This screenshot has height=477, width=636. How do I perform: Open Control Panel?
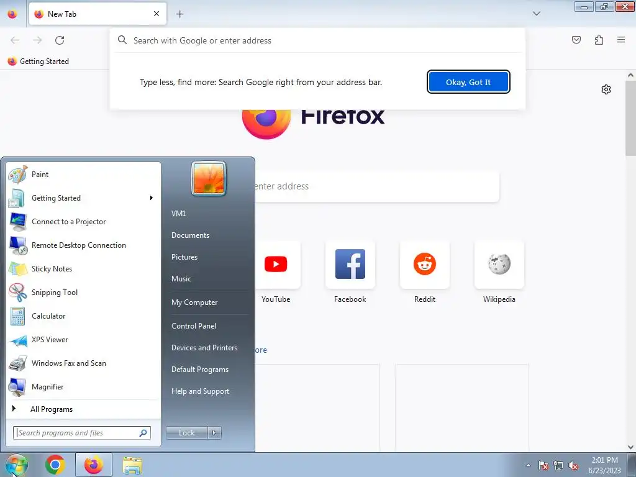[x=194, y=326]
